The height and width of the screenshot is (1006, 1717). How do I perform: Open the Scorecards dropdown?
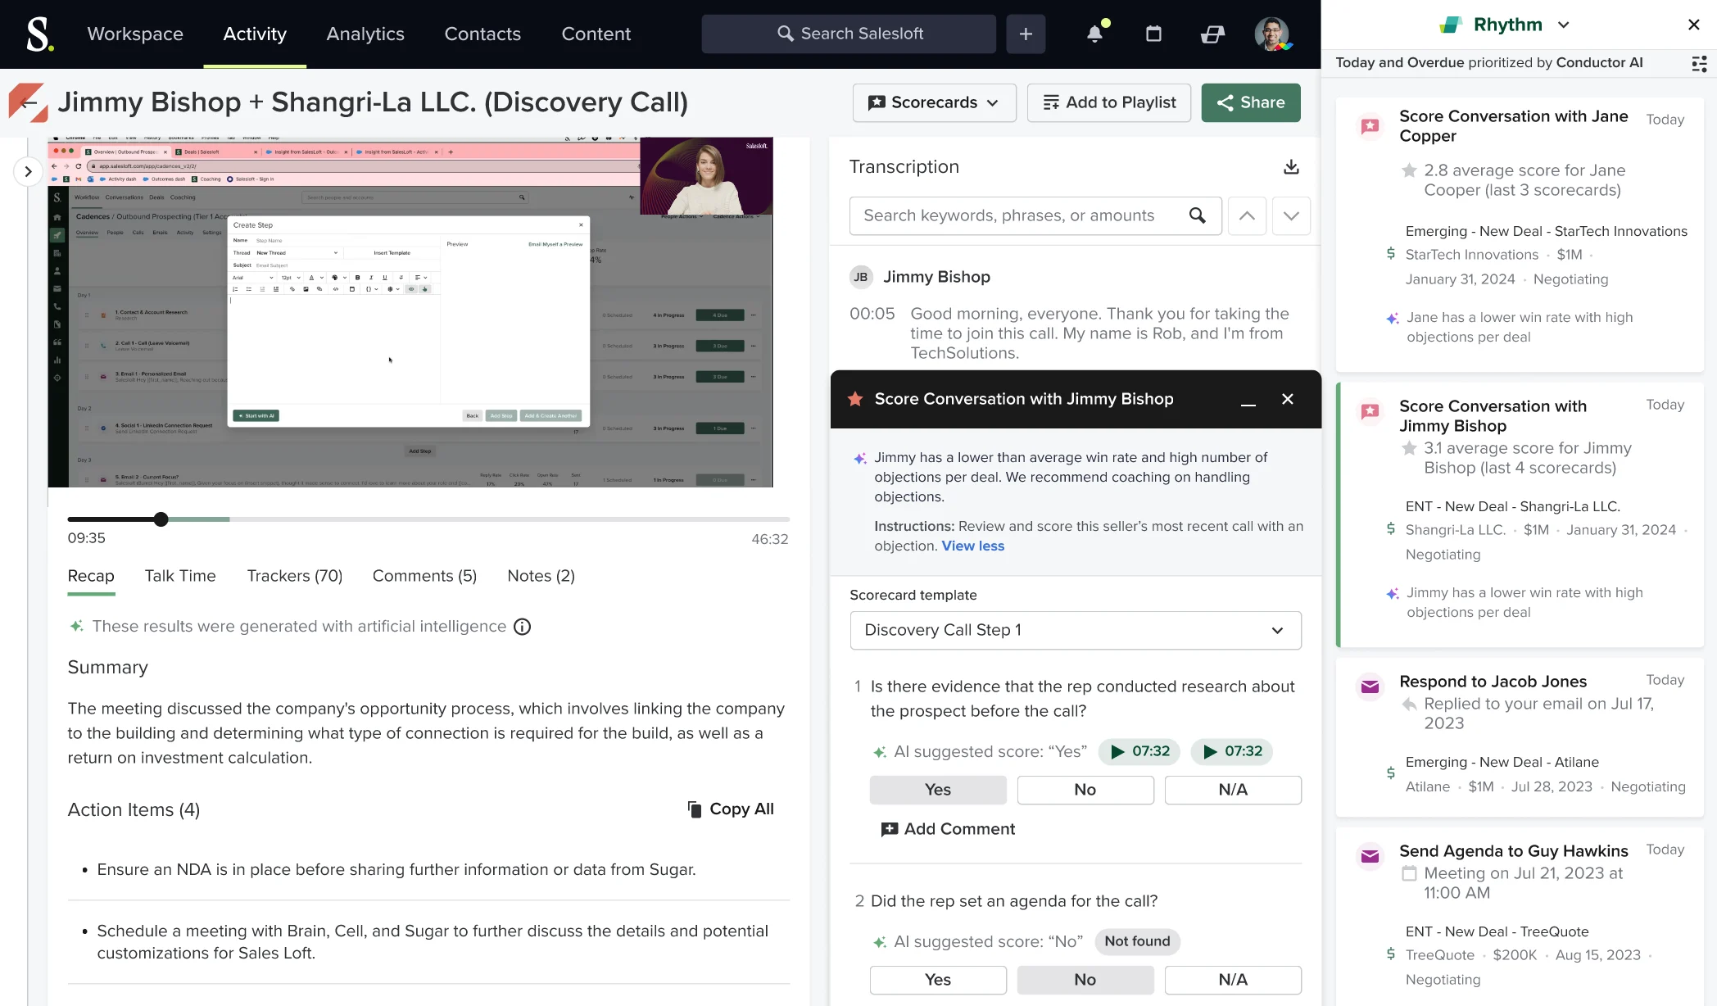coord(934,102)
